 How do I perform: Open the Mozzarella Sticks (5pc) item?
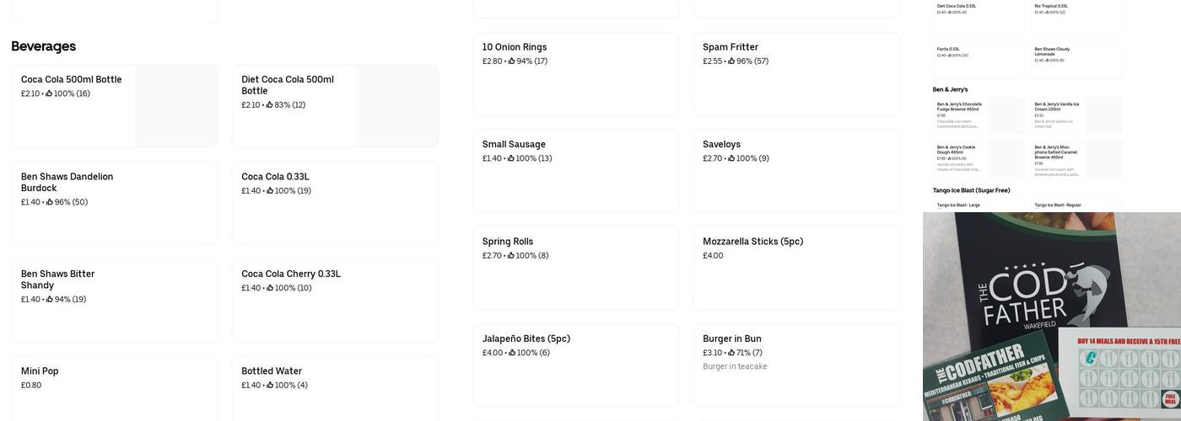coord(795,268)
